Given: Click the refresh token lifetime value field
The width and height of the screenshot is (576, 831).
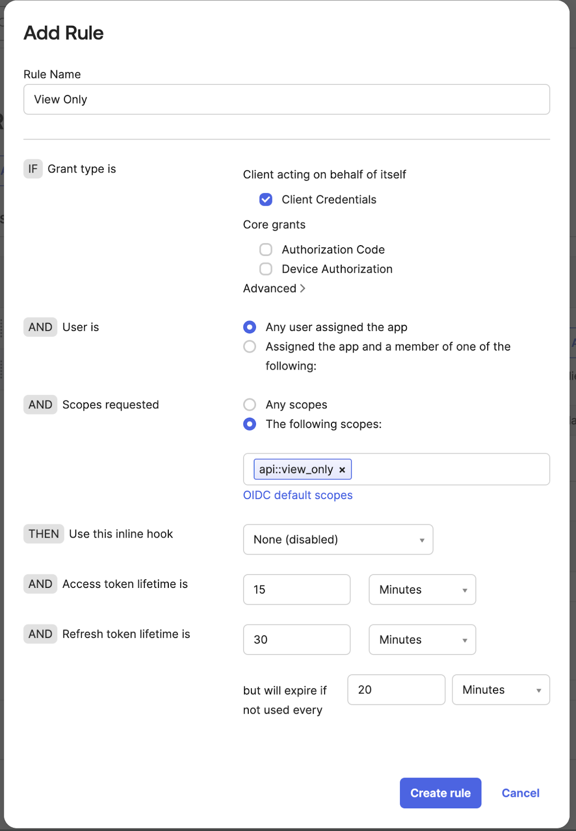Looking at the screenshot, I should (x=297, y=640).
